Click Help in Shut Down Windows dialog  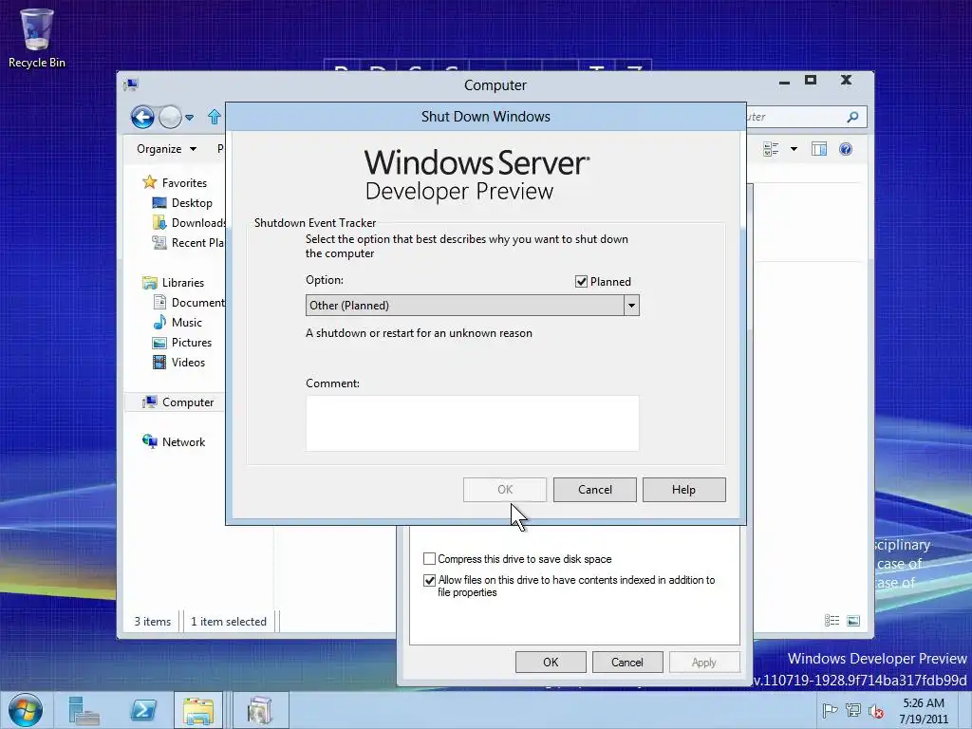683,490
